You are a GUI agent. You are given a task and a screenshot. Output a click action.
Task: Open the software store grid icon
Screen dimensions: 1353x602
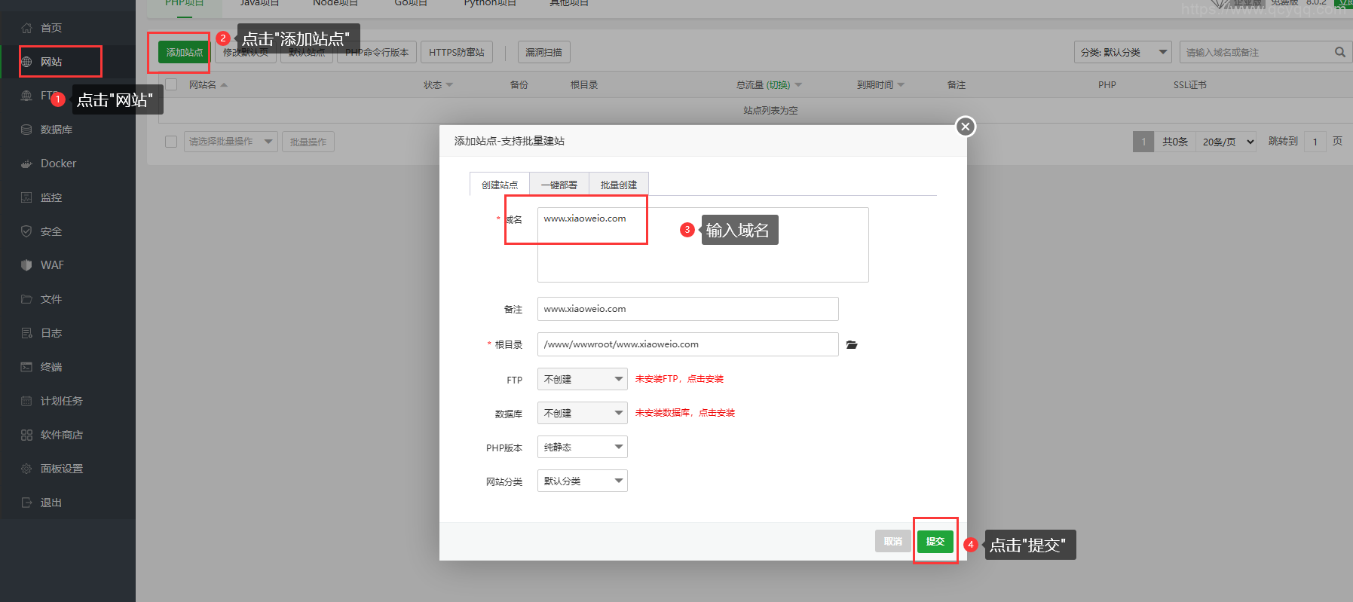[x=26, y=435]
